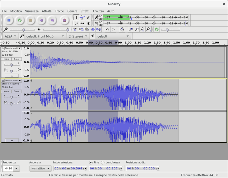Click the Zoom In magnifier button
The width and height of the screenshot is (228, 178).
[131, 29]
